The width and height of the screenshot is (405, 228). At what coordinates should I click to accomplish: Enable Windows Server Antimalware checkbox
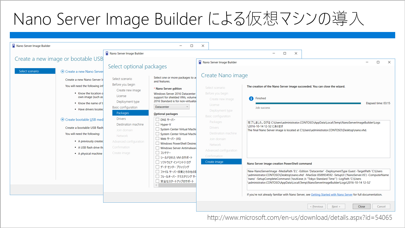157,148
